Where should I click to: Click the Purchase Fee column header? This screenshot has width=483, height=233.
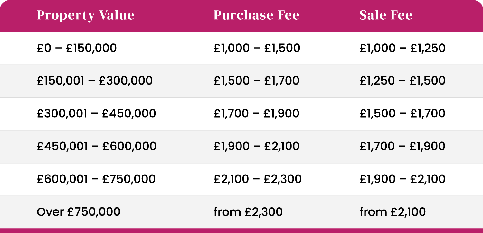[256, 15]
